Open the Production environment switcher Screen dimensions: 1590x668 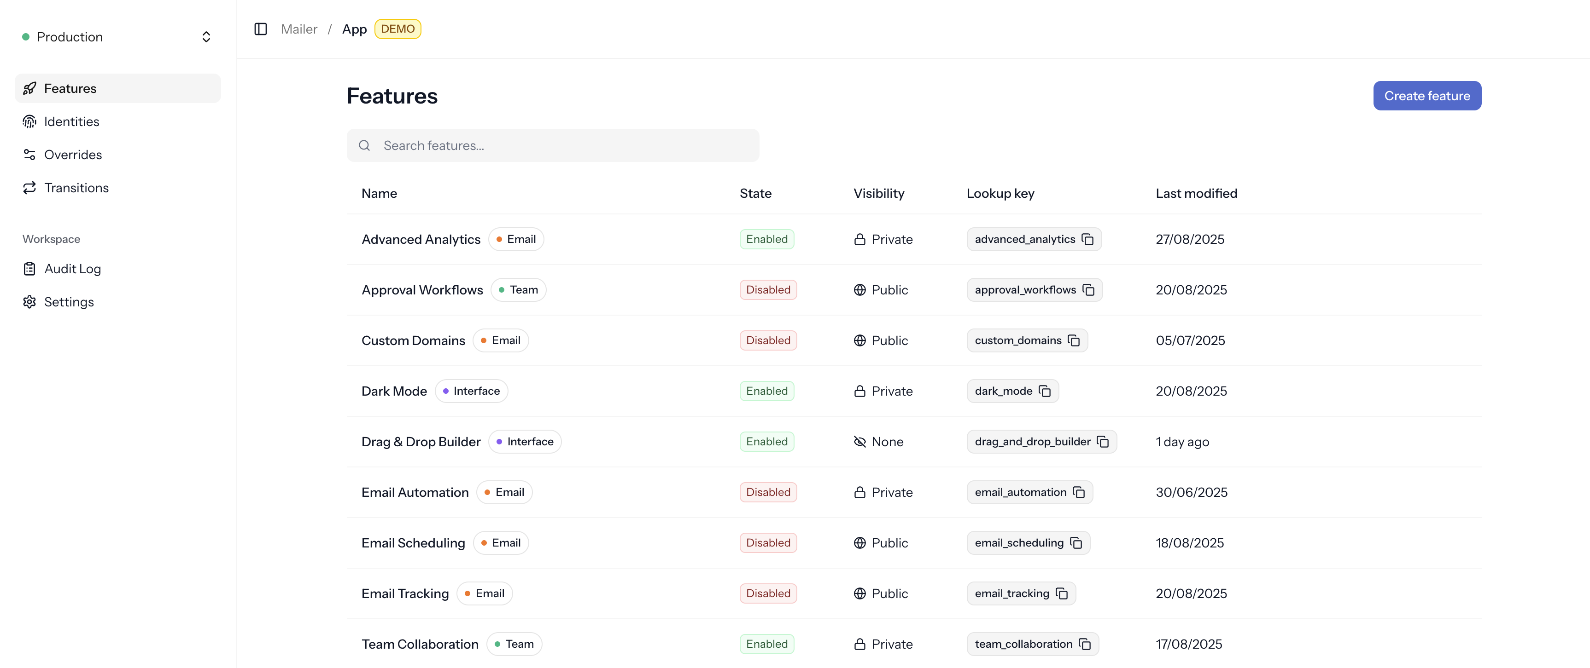pos(117,37)
